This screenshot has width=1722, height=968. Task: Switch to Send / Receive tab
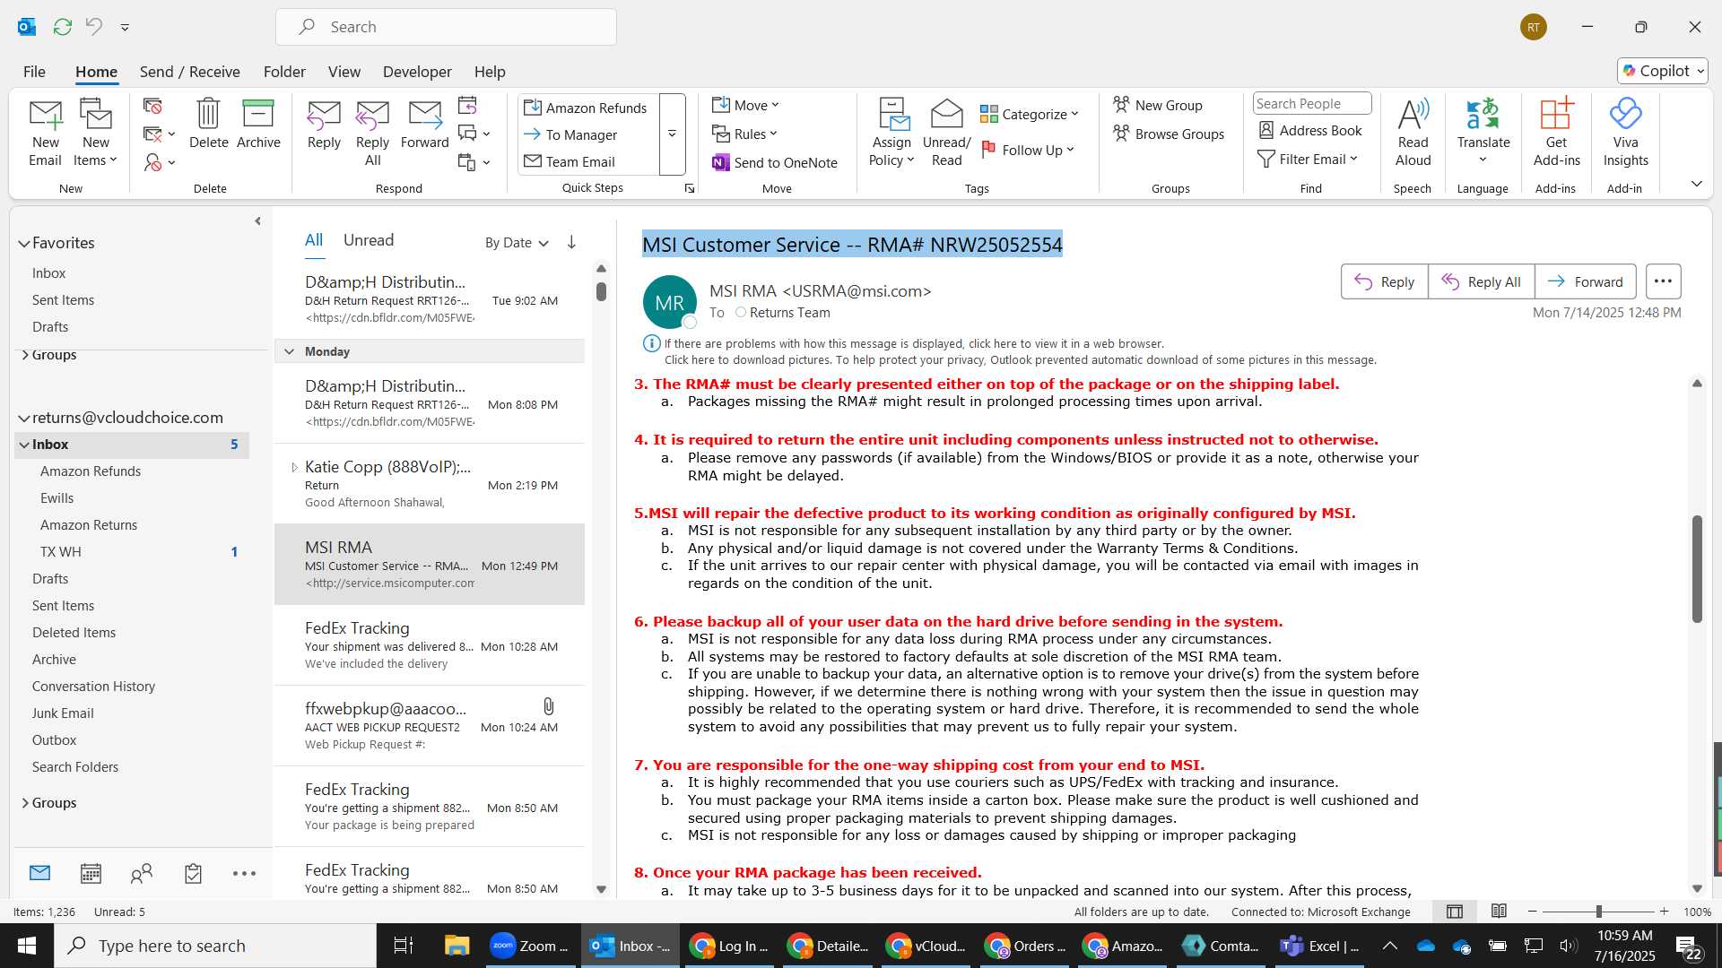click(189, 72)
